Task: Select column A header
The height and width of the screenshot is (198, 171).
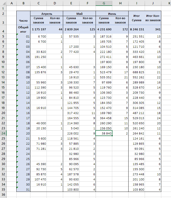Action: tap(12, 3)
